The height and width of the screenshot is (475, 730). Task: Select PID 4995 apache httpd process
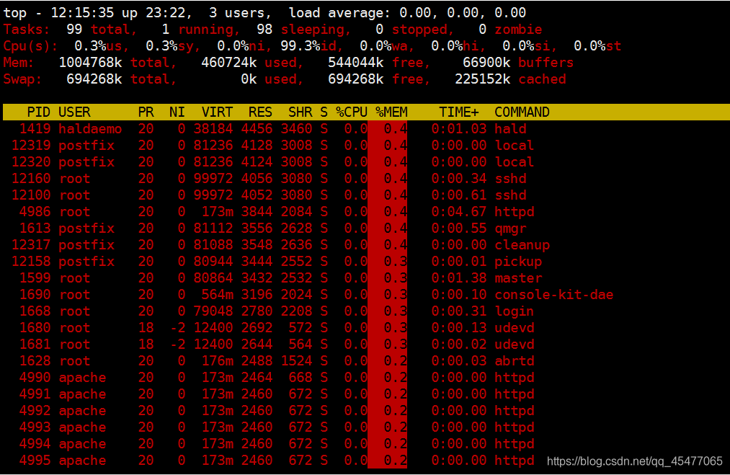pyautogui.click(x=35, y=461)
